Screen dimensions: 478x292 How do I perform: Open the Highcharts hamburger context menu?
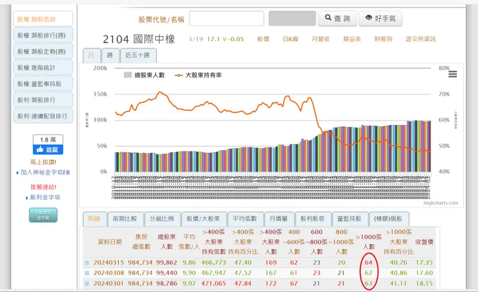click(x=452, y=74)
